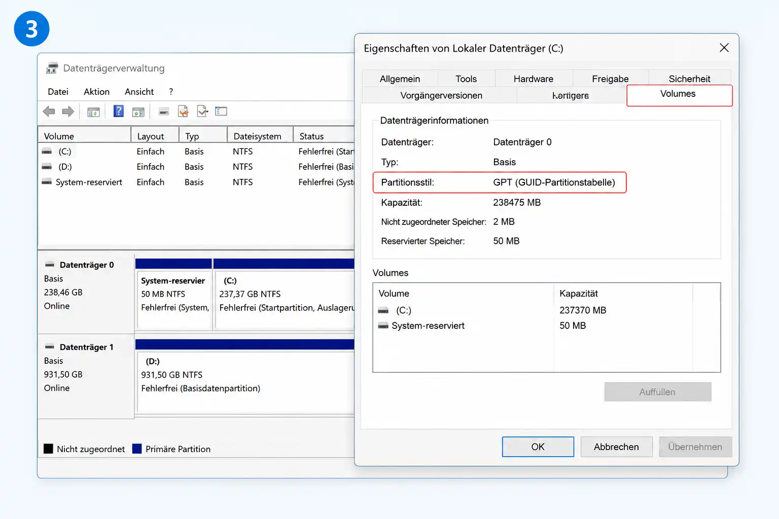Image resolution: width=779 pixels, height=519 pixels.
Task: Switch to the Tools tab
Action: 466,79
